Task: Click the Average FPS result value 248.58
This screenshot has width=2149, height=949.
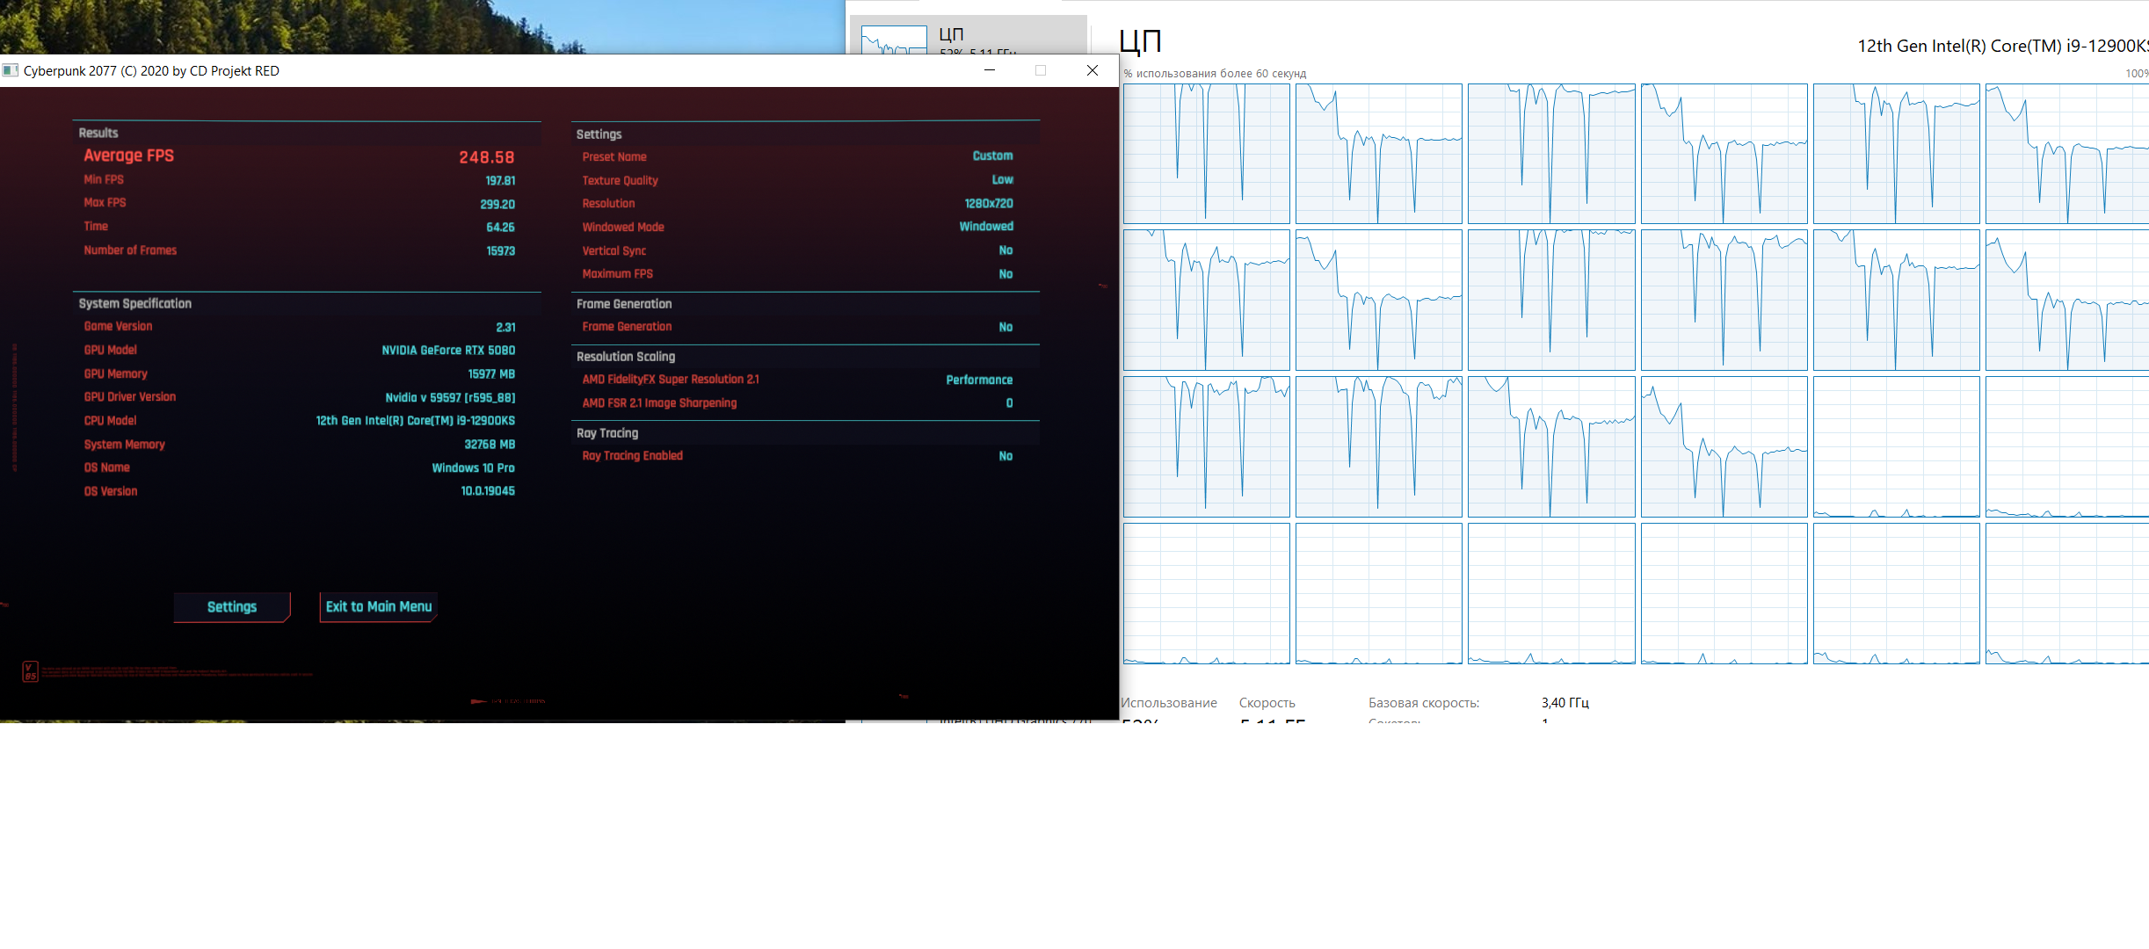Action: 486,157
